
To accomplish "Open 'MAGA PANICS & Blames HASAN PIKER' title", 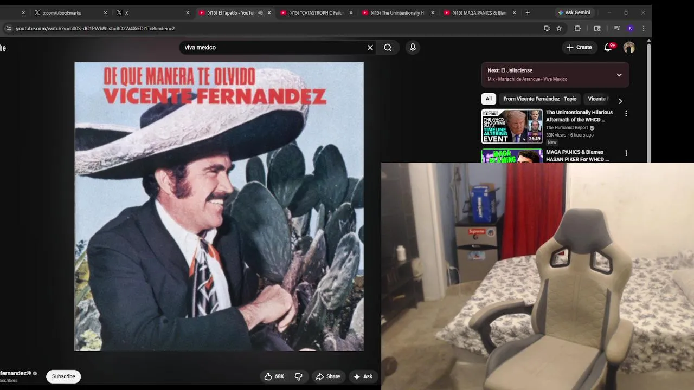I will (x=577, y=155).
